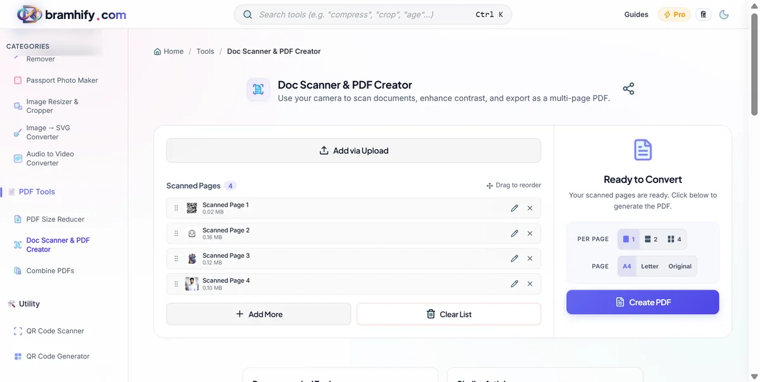Open Scanned Page 3 thumbnail

192,258
